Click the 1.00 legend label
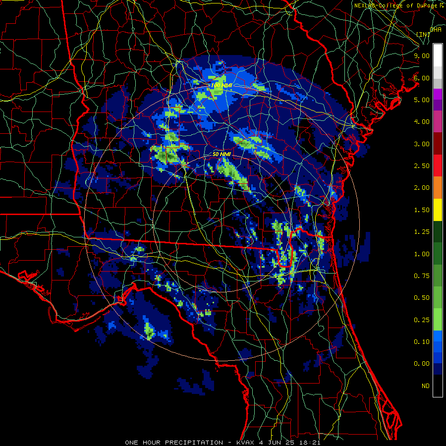 point(422,254)
